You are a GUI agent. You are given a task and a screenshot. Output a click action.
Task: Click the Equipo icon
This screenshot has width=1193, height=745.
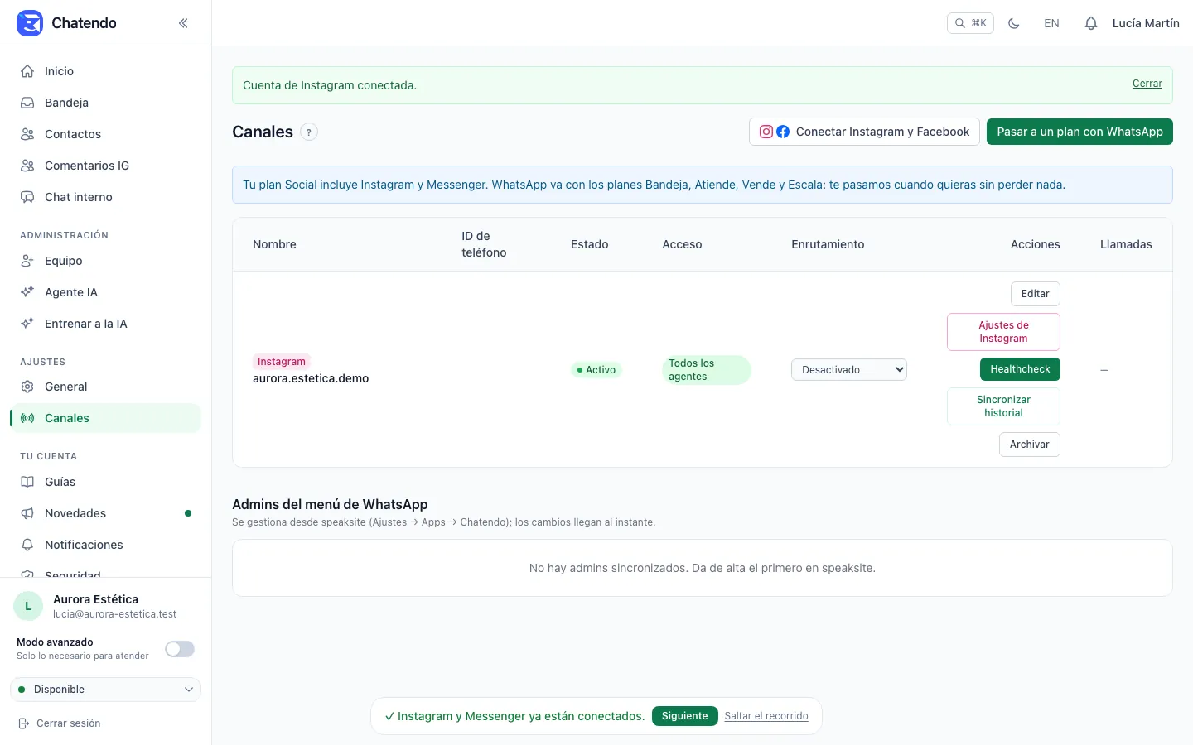coord(27,261)
